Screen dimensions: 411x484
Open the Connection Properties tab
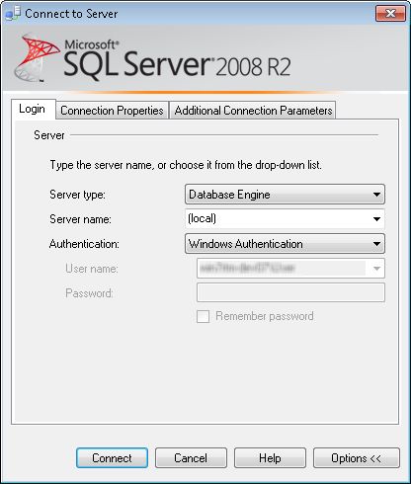tap(112, 111)
